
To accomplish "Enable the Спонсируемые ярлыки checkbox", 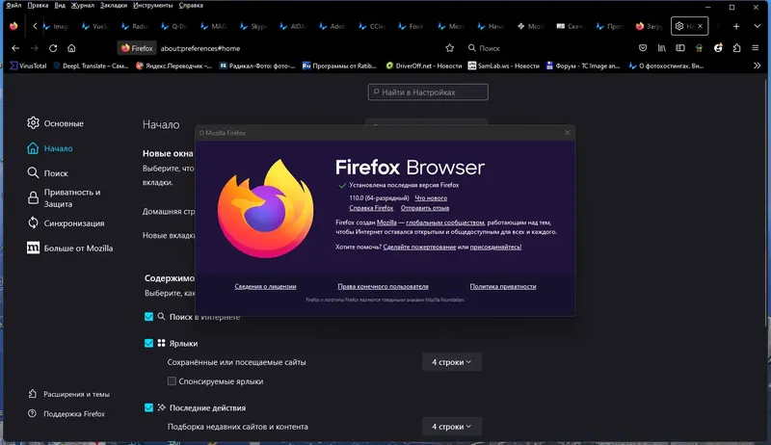I will [x=172, y=381].
